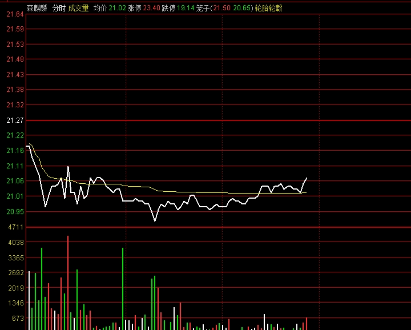This screenshot has width=411, height=330.
Task: Click the 21.01 price axis label
Action: click(x=15, y=196)
